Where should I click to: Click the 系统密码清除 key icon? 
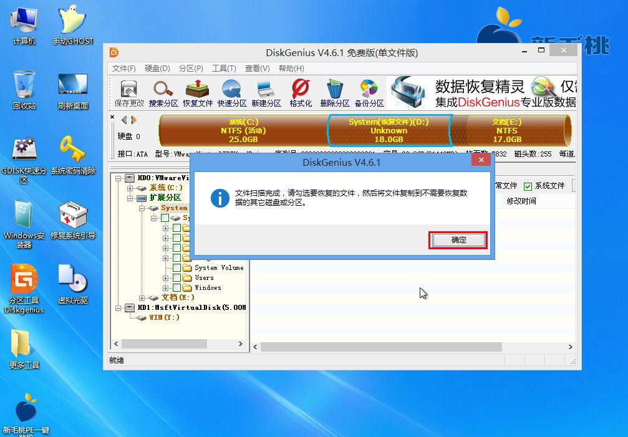[73, 155]
